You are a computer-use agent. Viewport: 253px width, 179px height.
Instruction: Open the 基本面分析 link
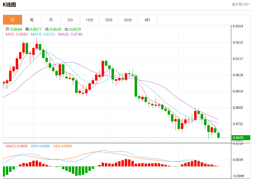pyautogui.click(x=241, y=4)
